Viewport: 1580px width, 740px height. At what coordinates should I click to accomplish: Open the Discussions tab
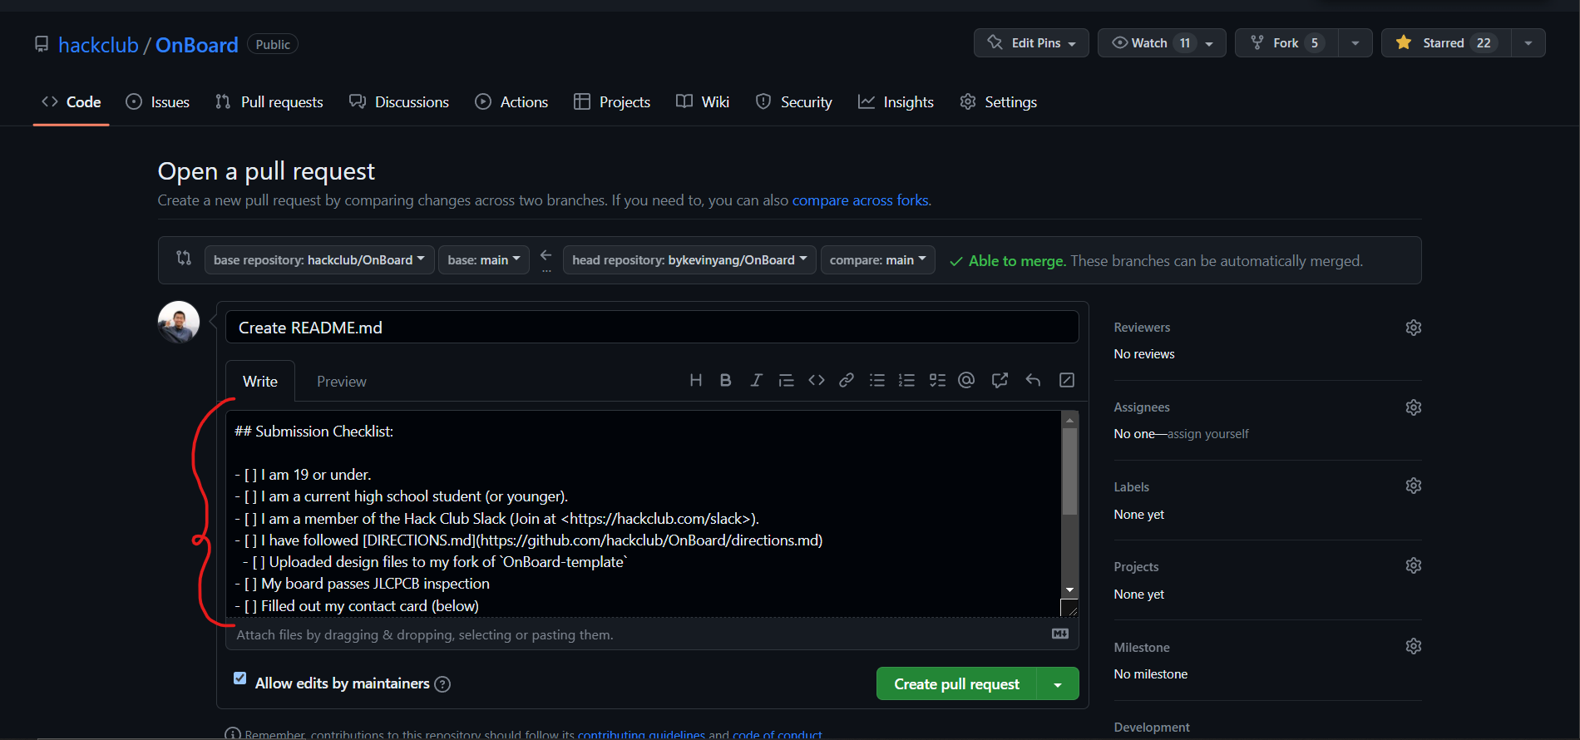coord(399,102)
